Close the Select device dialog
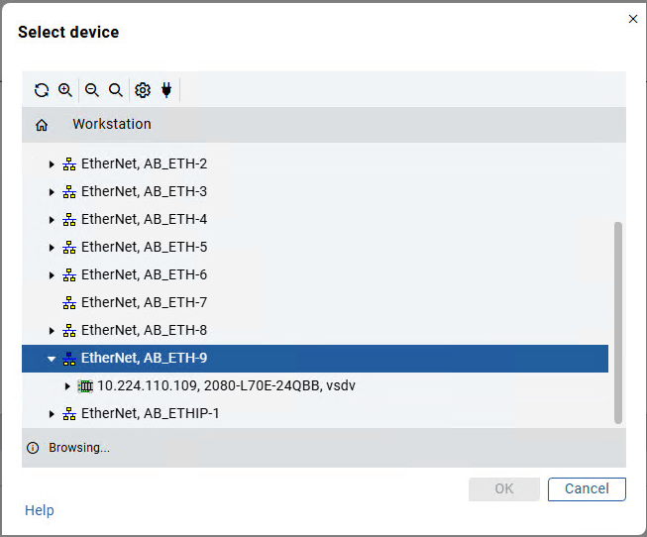This screenshot has width=647, height=537. [633, 19]
